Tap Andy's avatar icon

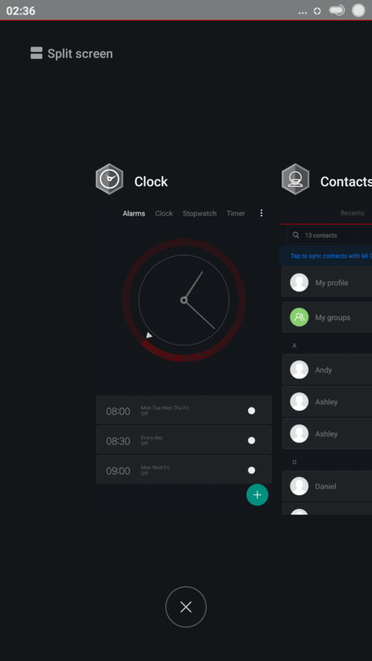coord(299,370)
